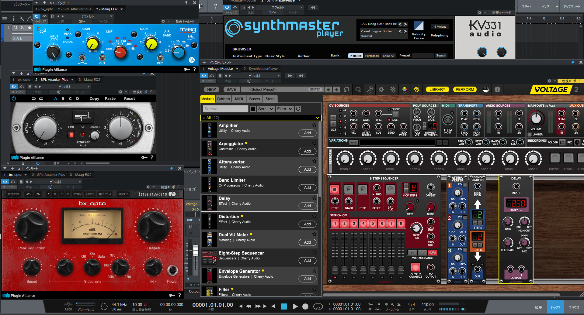Toggle the SPL Attacker power icon

click(14, 98)
